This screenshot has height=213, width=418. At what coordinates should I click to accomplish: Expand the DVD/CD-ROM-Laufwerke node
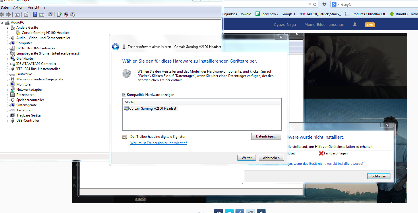pos(8,48)
